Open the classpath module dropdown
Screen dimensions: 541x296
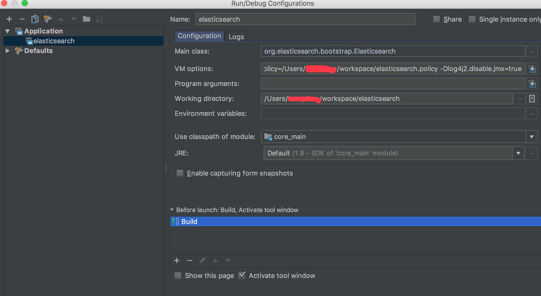click(x=531, y=137)
